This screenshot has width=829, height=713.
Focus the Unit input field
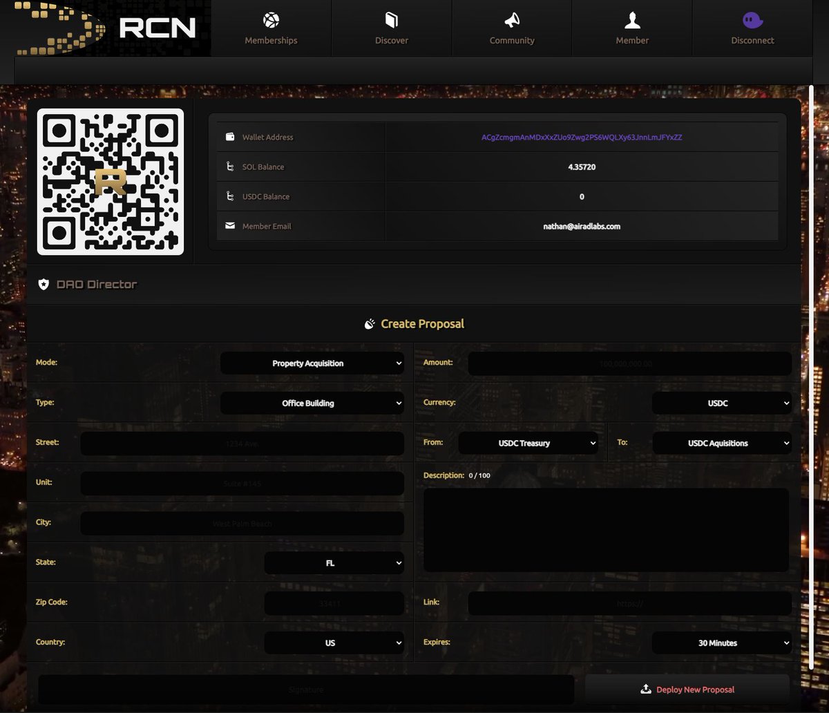tap(242, 484)
